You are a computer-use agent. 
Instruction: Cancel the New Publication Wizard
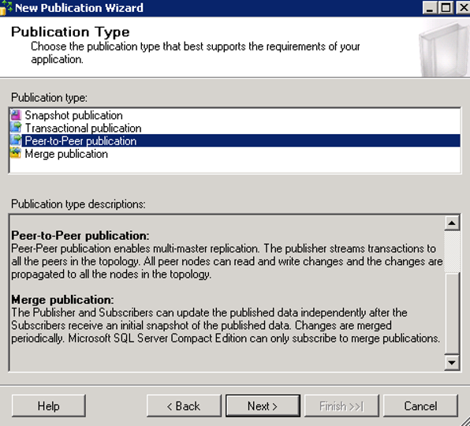(x=420, y=406)
